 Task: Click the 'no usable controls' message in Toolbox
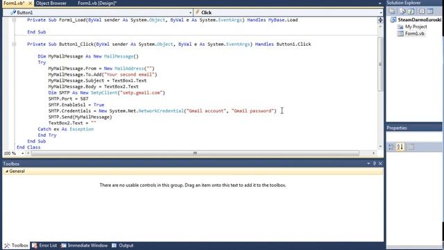pyautogui.click(x=193, y=185)
